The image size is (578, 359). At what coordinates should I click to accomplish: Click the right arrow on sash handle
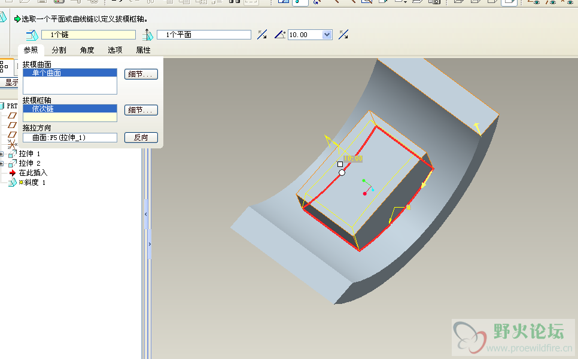pos(150,244)
